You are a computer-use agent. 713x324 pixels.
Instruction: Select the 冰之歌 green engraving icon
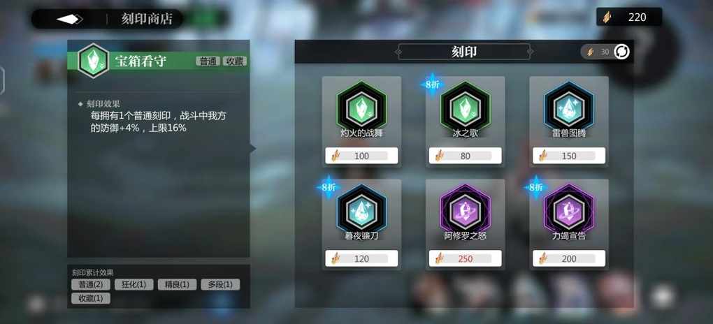click(x=465, y=107)
